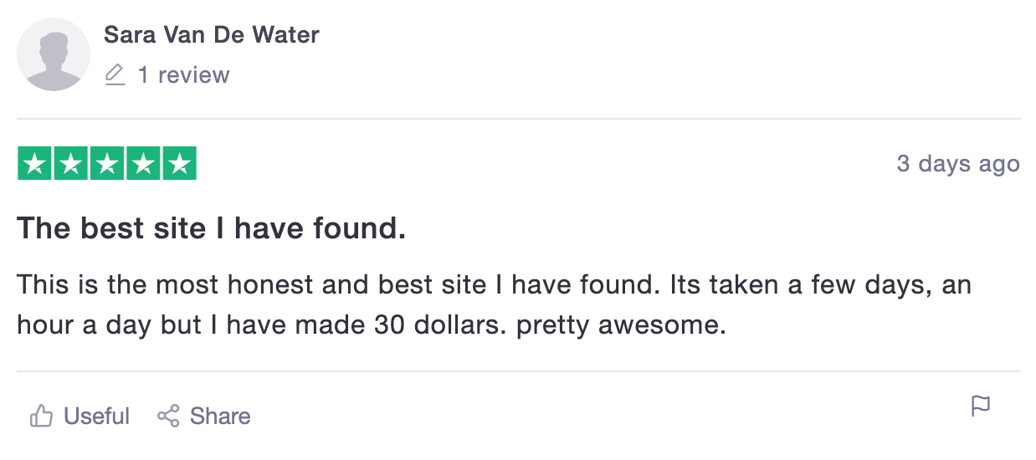The width and height of the screenshot is (1036, 460).
Task: Report the review using the flag icon
Action: 980,406
